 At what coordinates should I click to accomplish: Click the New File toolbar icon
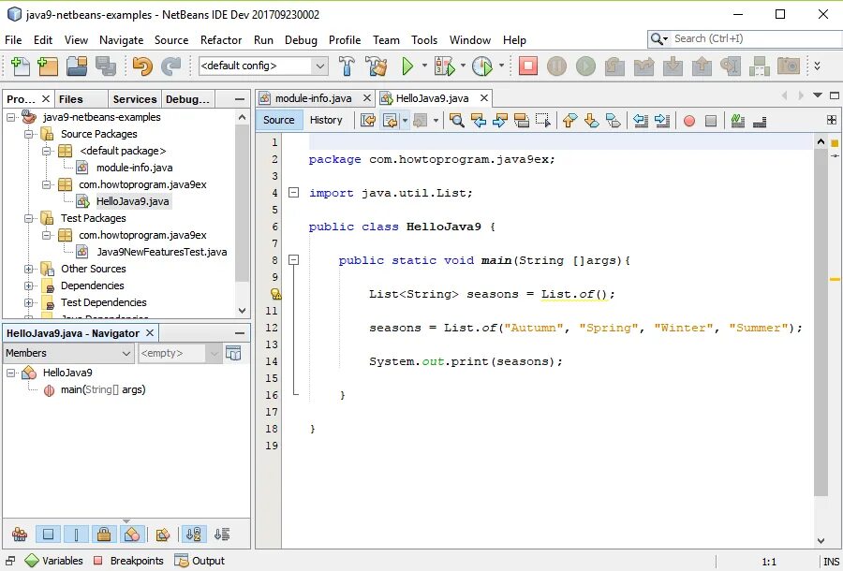pyautogui.click(x=20, y=66)
